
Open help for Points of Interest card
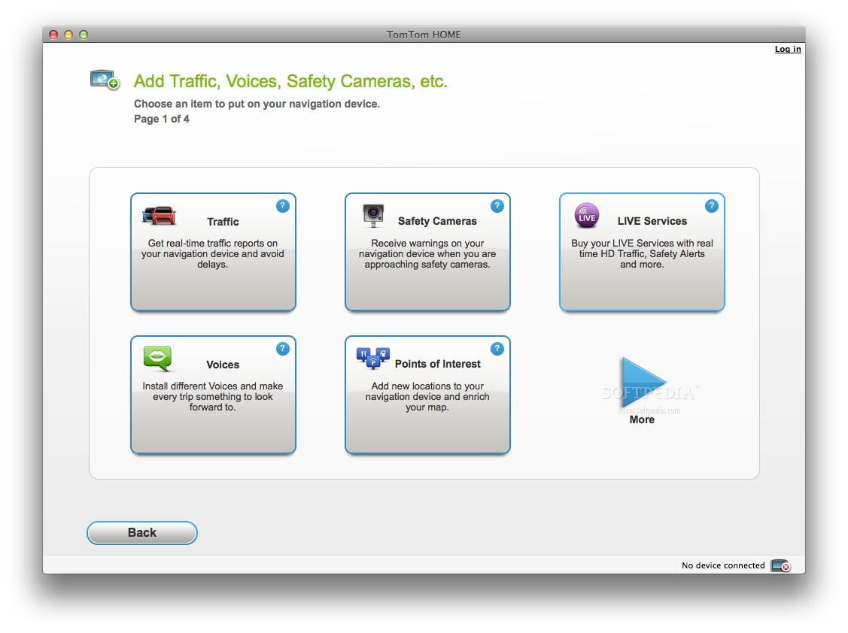point(497,349)
